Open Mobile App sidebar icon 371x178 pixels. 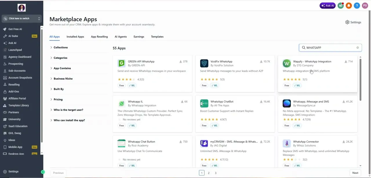point(5,147)
